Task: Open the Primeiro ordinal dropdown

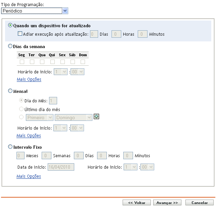Action: 40,117
